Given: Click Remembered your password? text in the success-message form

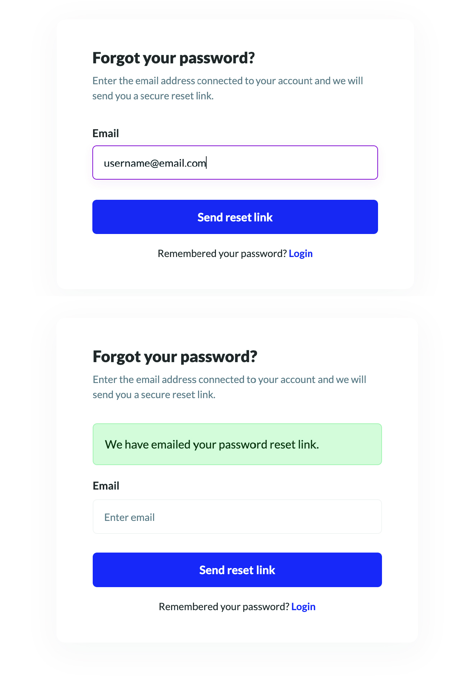Looking at the screenshot, I should click(x=224, y=607).
